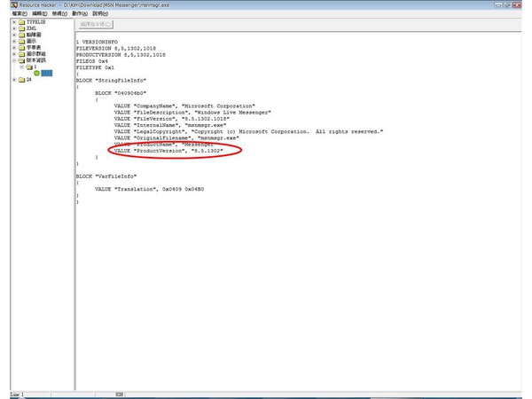
Task: Click the Line 1 status bar indicator
Action: pos(17,395)
